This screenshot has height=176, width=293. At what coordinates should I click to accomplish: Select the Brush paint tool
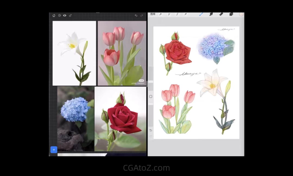click(201, 14)
